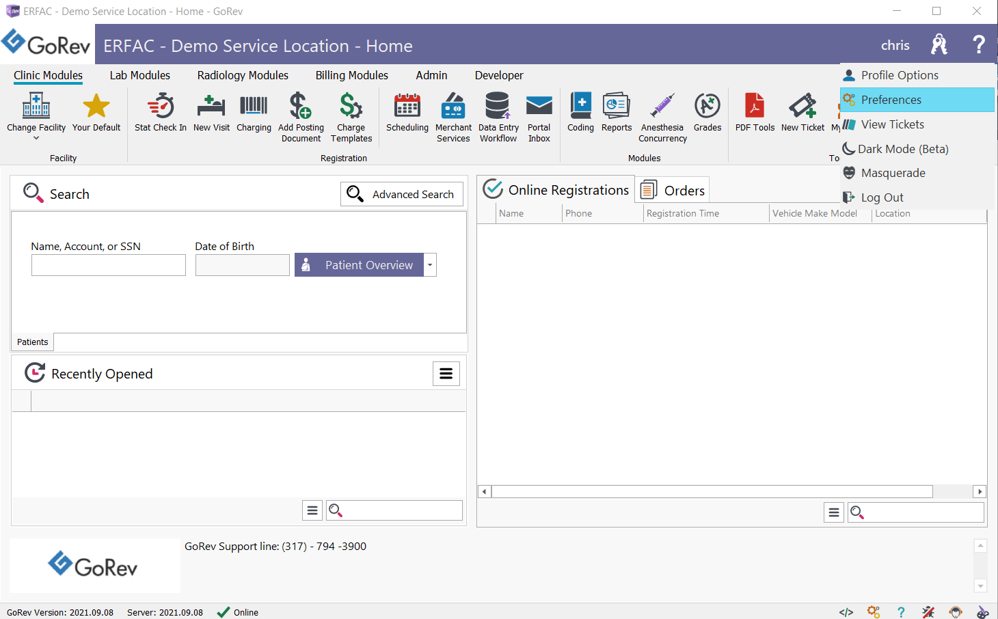Viewport: 998px width, 619px height.
Task: Open the Reports module
Action: [x=617, y=113]
